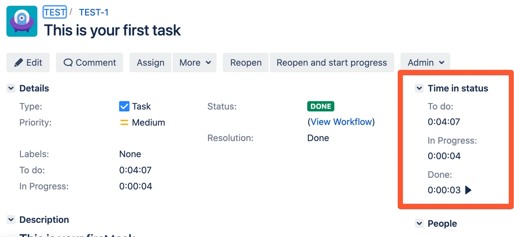Open the More actions dropdown
The image size is (514, 237).
pos(194,63)
